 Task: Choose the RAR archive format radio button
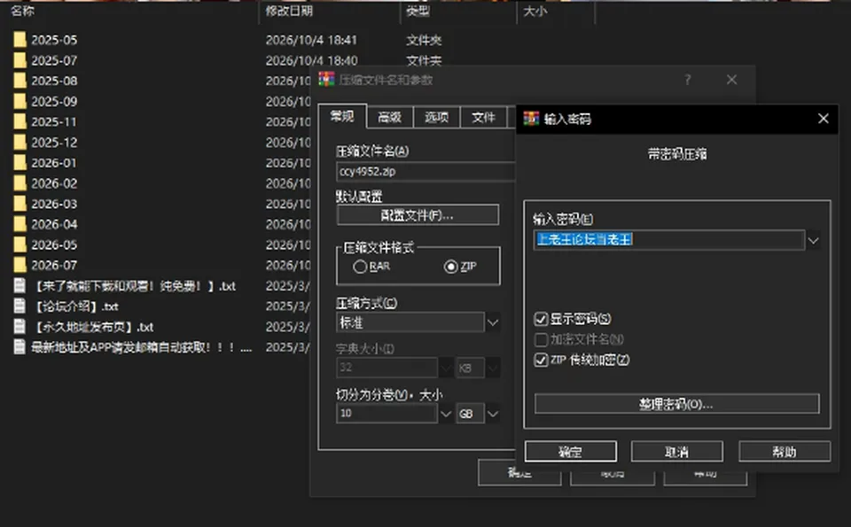[x=359, y=267]
